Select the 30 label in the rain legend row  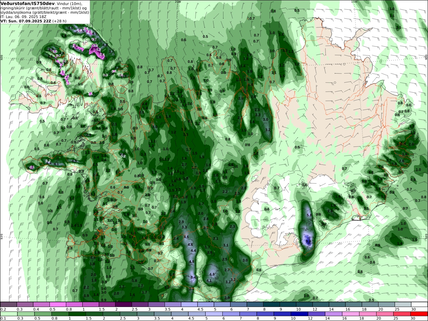413,319
